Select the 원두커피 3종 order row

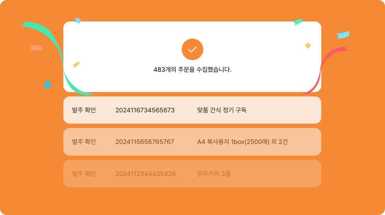click(192, 174)
